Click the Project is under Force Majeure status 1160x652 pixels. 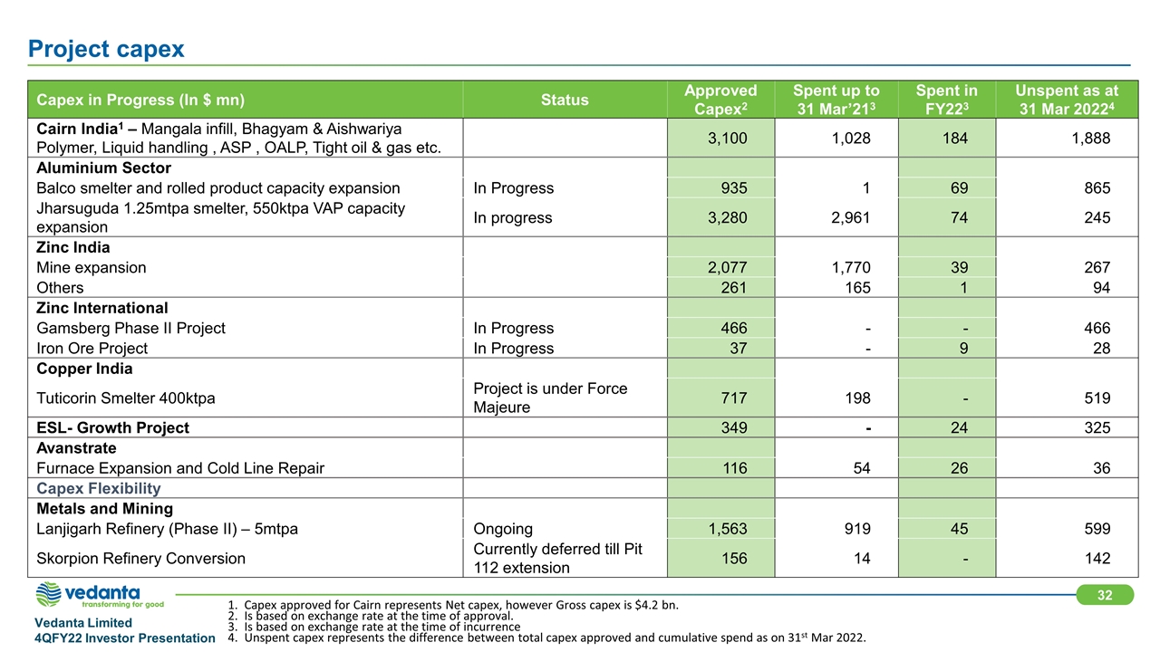[x=552, y=398]
